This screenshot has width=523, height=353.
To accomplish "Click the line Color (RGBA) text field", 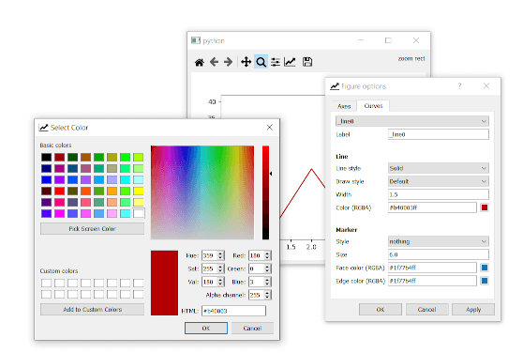I will [x=432, y=207].
